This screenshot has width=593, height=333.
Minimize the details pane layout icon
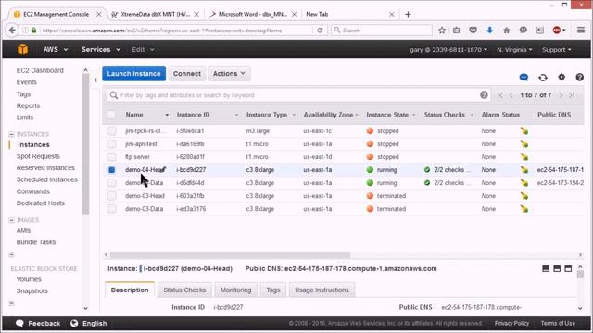546,268
